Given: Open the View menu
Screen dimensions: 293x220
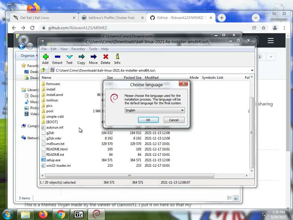Looking at the screenshot, I should pyautogui.click(x=64, y=49).
